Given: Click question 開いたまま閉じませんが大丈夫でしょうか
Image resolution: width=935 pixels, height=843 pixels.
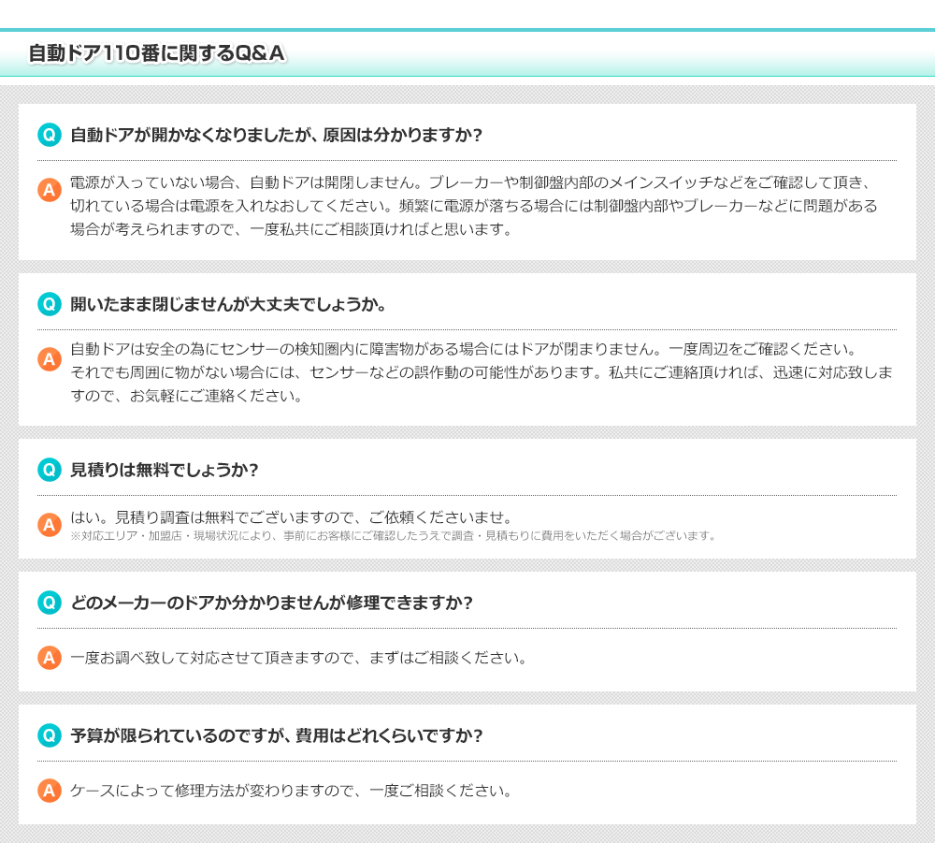Looking at the screenshot, I should [x=229, y=305].
